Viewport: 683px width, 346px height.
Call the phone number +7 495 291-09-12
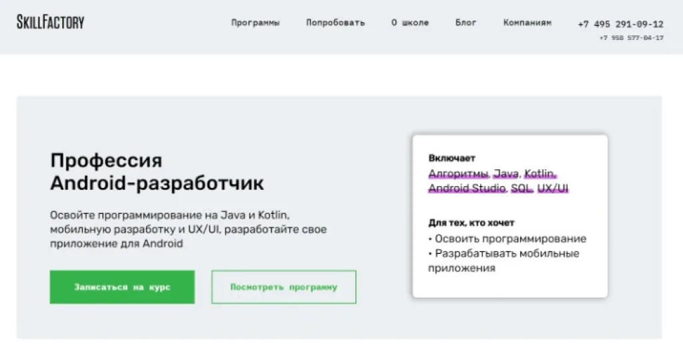pyautogui.click(x=621, y=25)
